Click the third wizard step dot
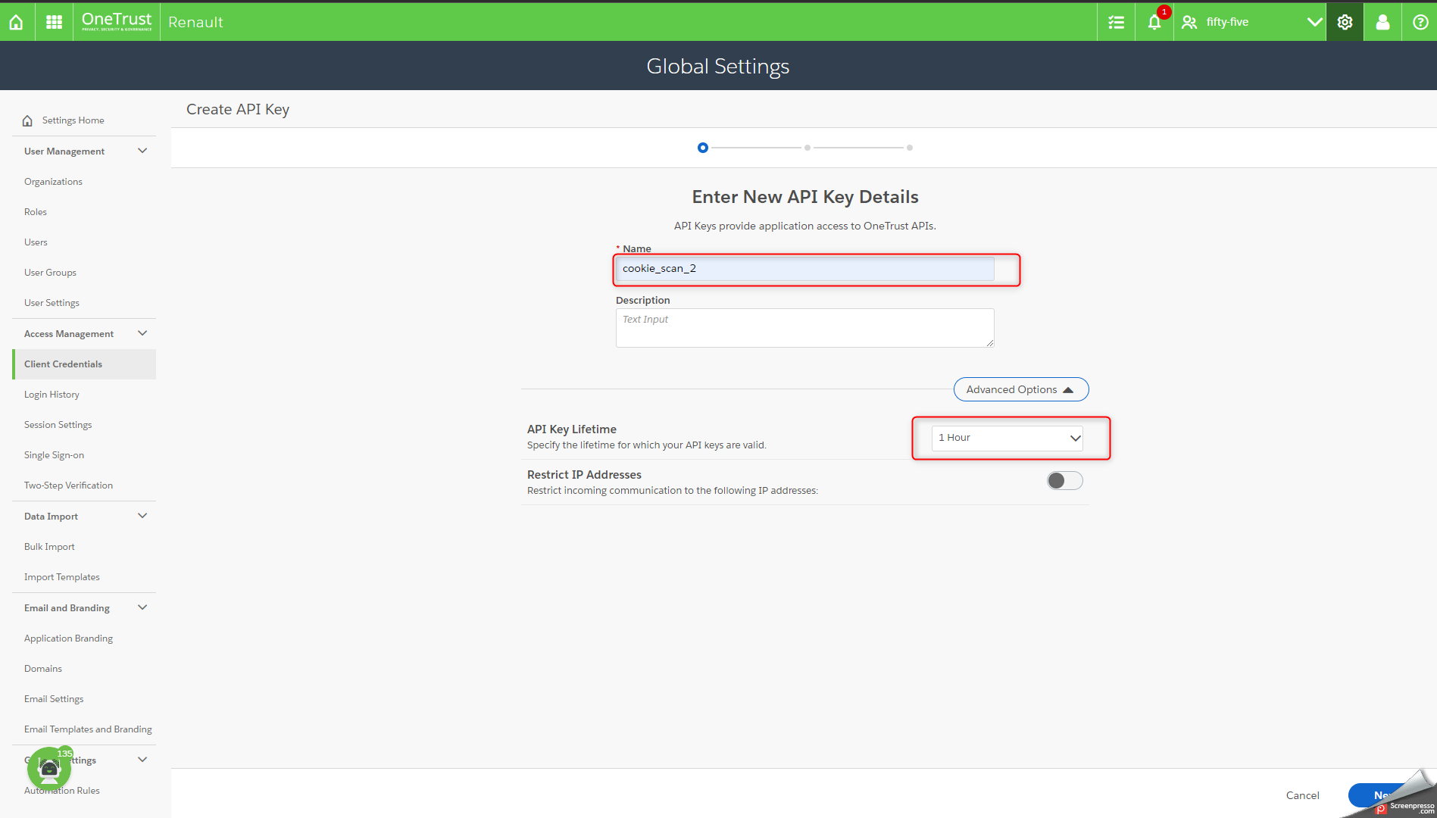 910,148
